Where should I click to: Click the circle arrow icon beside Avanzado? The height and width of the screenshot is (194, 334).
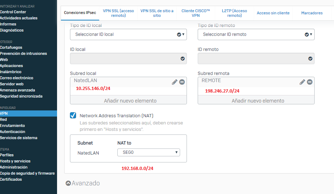pos(68,183)
